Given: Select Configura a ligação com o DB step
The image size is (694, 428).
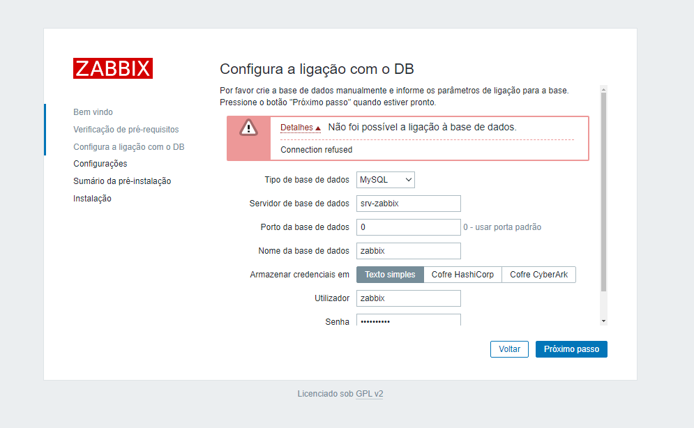Looking at the screenshot, I should click(x=129, y=147).
